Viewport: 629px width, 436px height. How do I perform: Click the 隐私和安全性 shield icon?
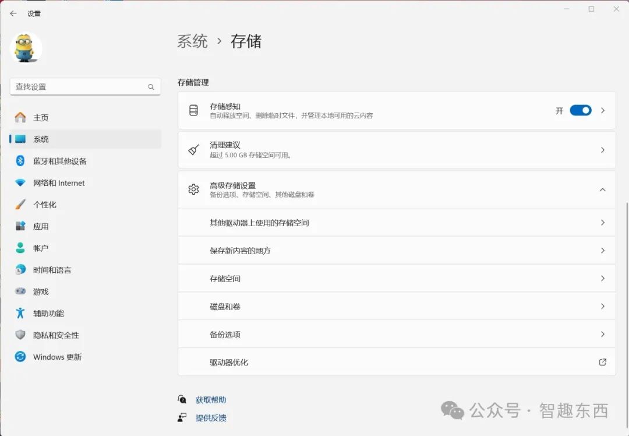click(x=20, y=335)
